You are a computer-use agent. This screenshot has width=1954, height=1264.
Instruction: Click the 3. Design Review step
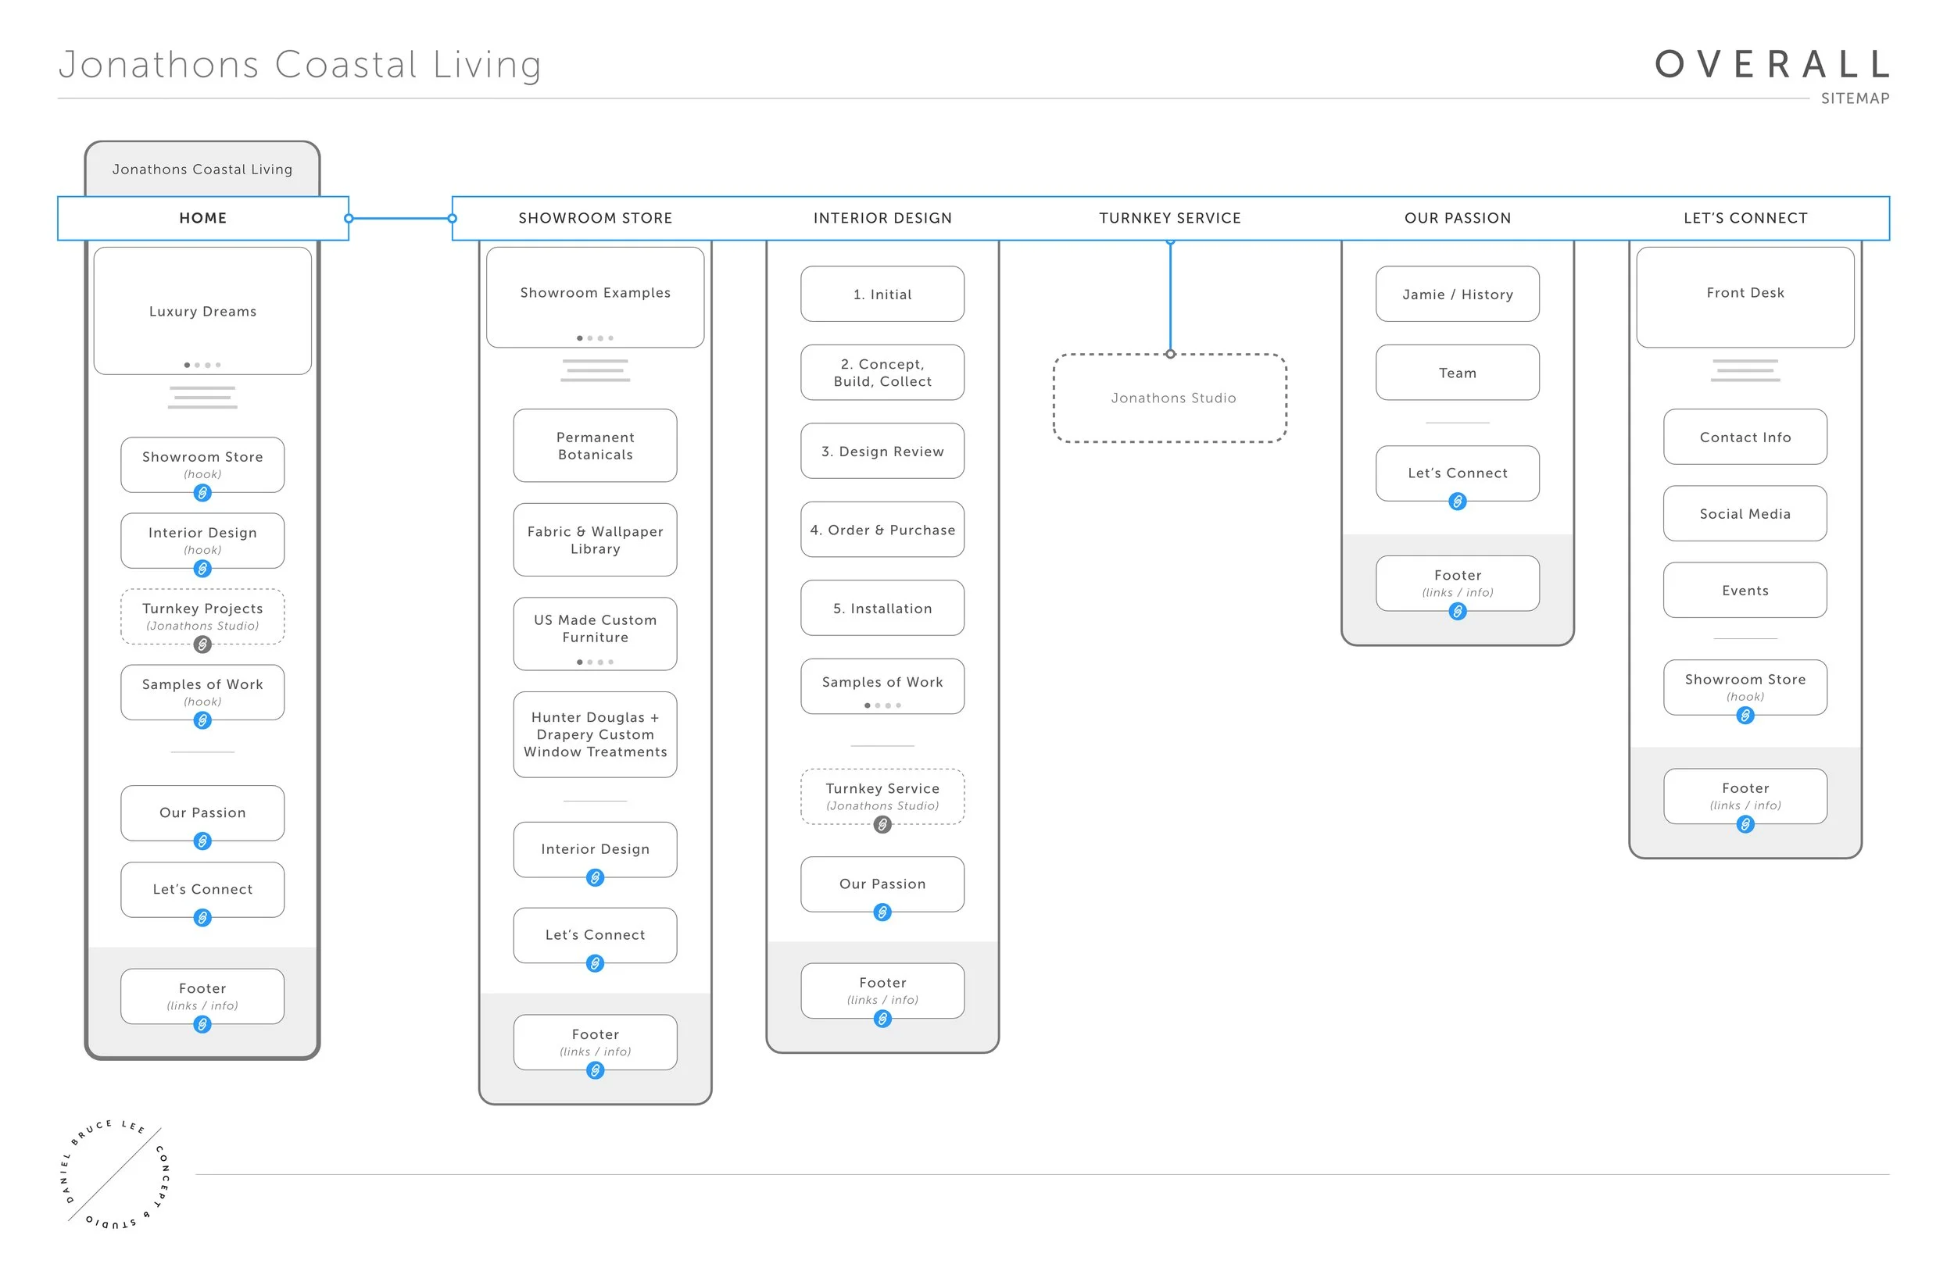882,452
